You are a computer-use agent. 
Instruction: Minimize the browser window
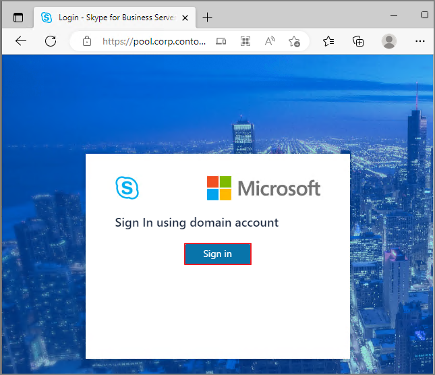394,15
